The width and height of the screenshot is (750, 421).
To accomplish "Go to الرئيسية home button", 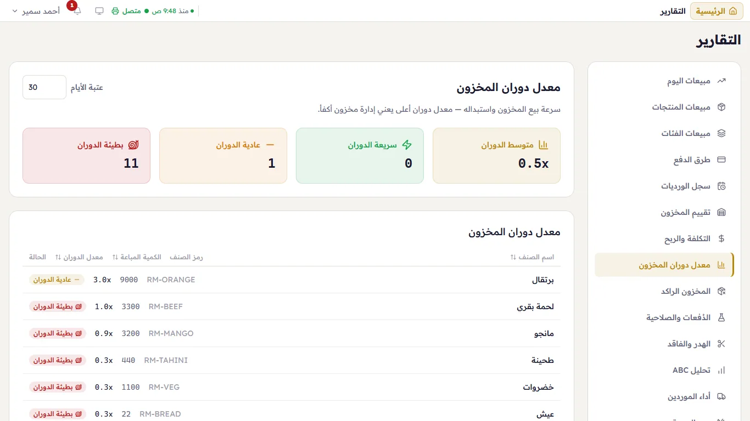I will (717, 11).
